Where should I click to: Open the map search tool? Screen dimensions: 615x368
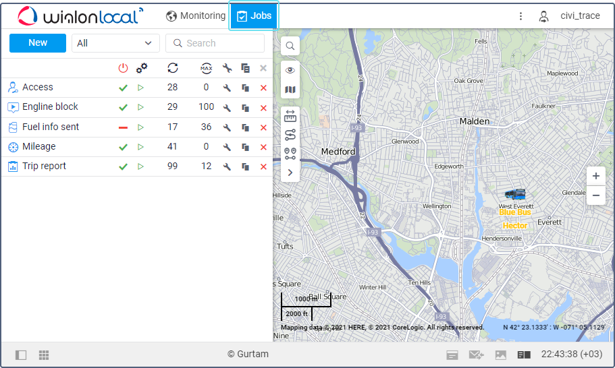[x=290, y=46]
